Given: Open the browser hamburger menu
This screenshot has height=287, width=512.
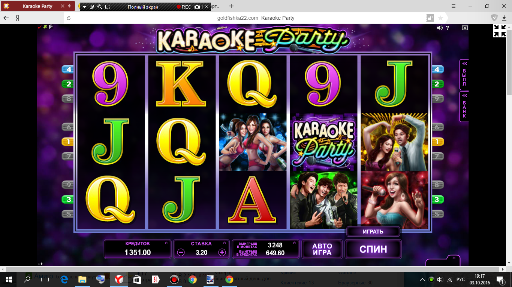Looking at the screenshot, I should point(454,6).
